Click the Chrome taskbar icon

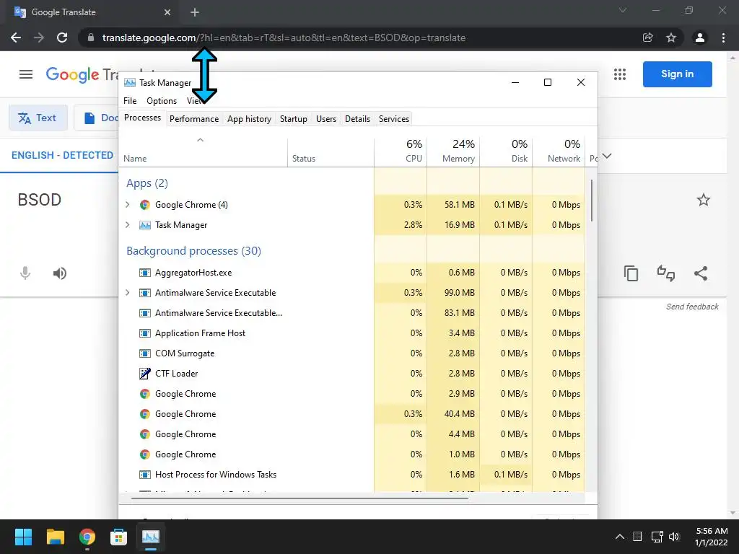pos(87,537)
